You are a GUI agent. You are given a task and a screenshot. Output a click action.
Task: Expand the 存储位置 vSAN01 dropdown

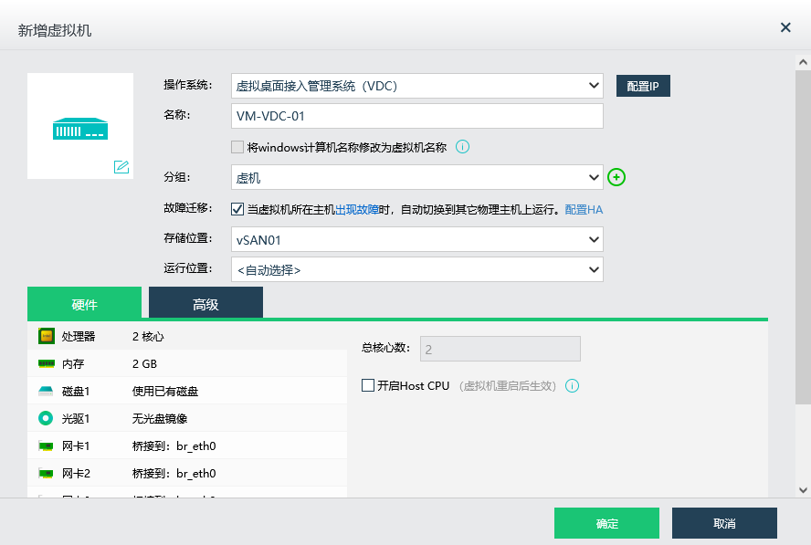coord(416,239)
